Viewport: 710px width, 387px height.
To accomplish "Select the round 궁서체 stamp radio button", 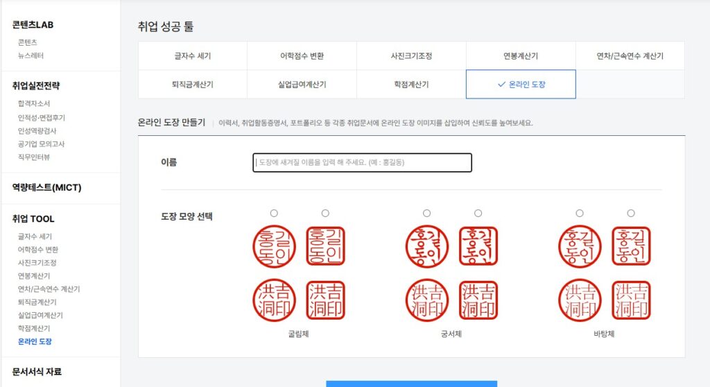I will (x=426, y=213).
